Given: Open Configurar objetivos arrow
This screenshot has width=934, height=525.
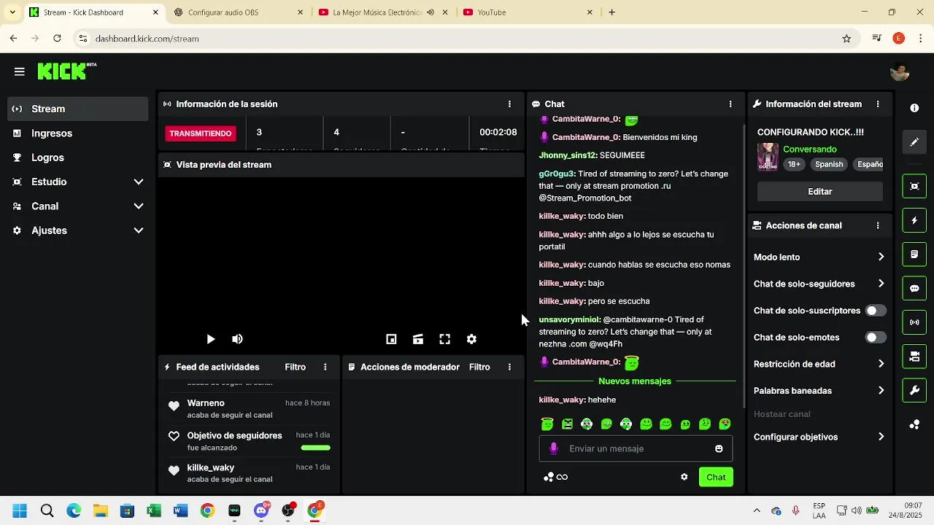Looking at the screenshot, I should coord(881,437).
